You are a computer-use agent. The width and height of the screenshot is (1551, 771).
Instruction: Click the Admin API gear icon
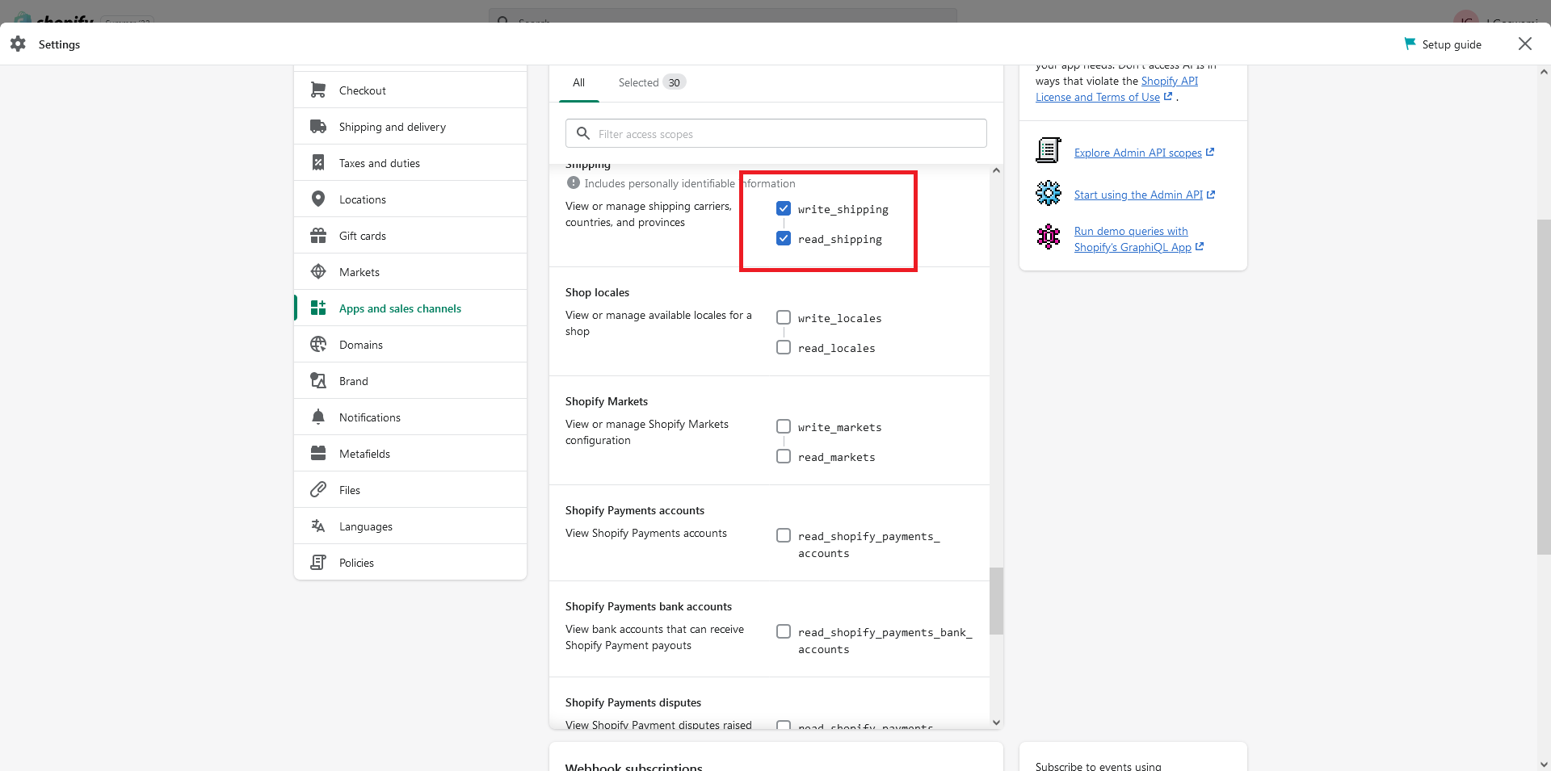tap(1049, 193)
